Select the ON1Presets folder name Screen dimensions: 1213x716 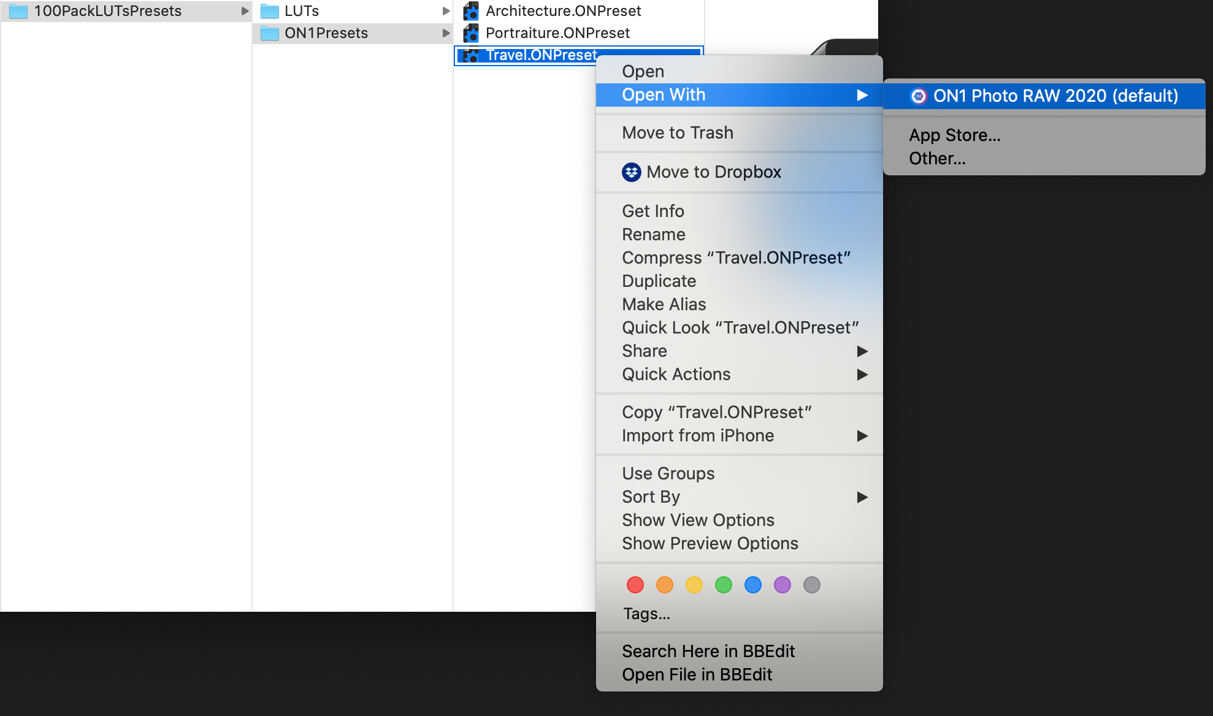[x=326, y=33]
